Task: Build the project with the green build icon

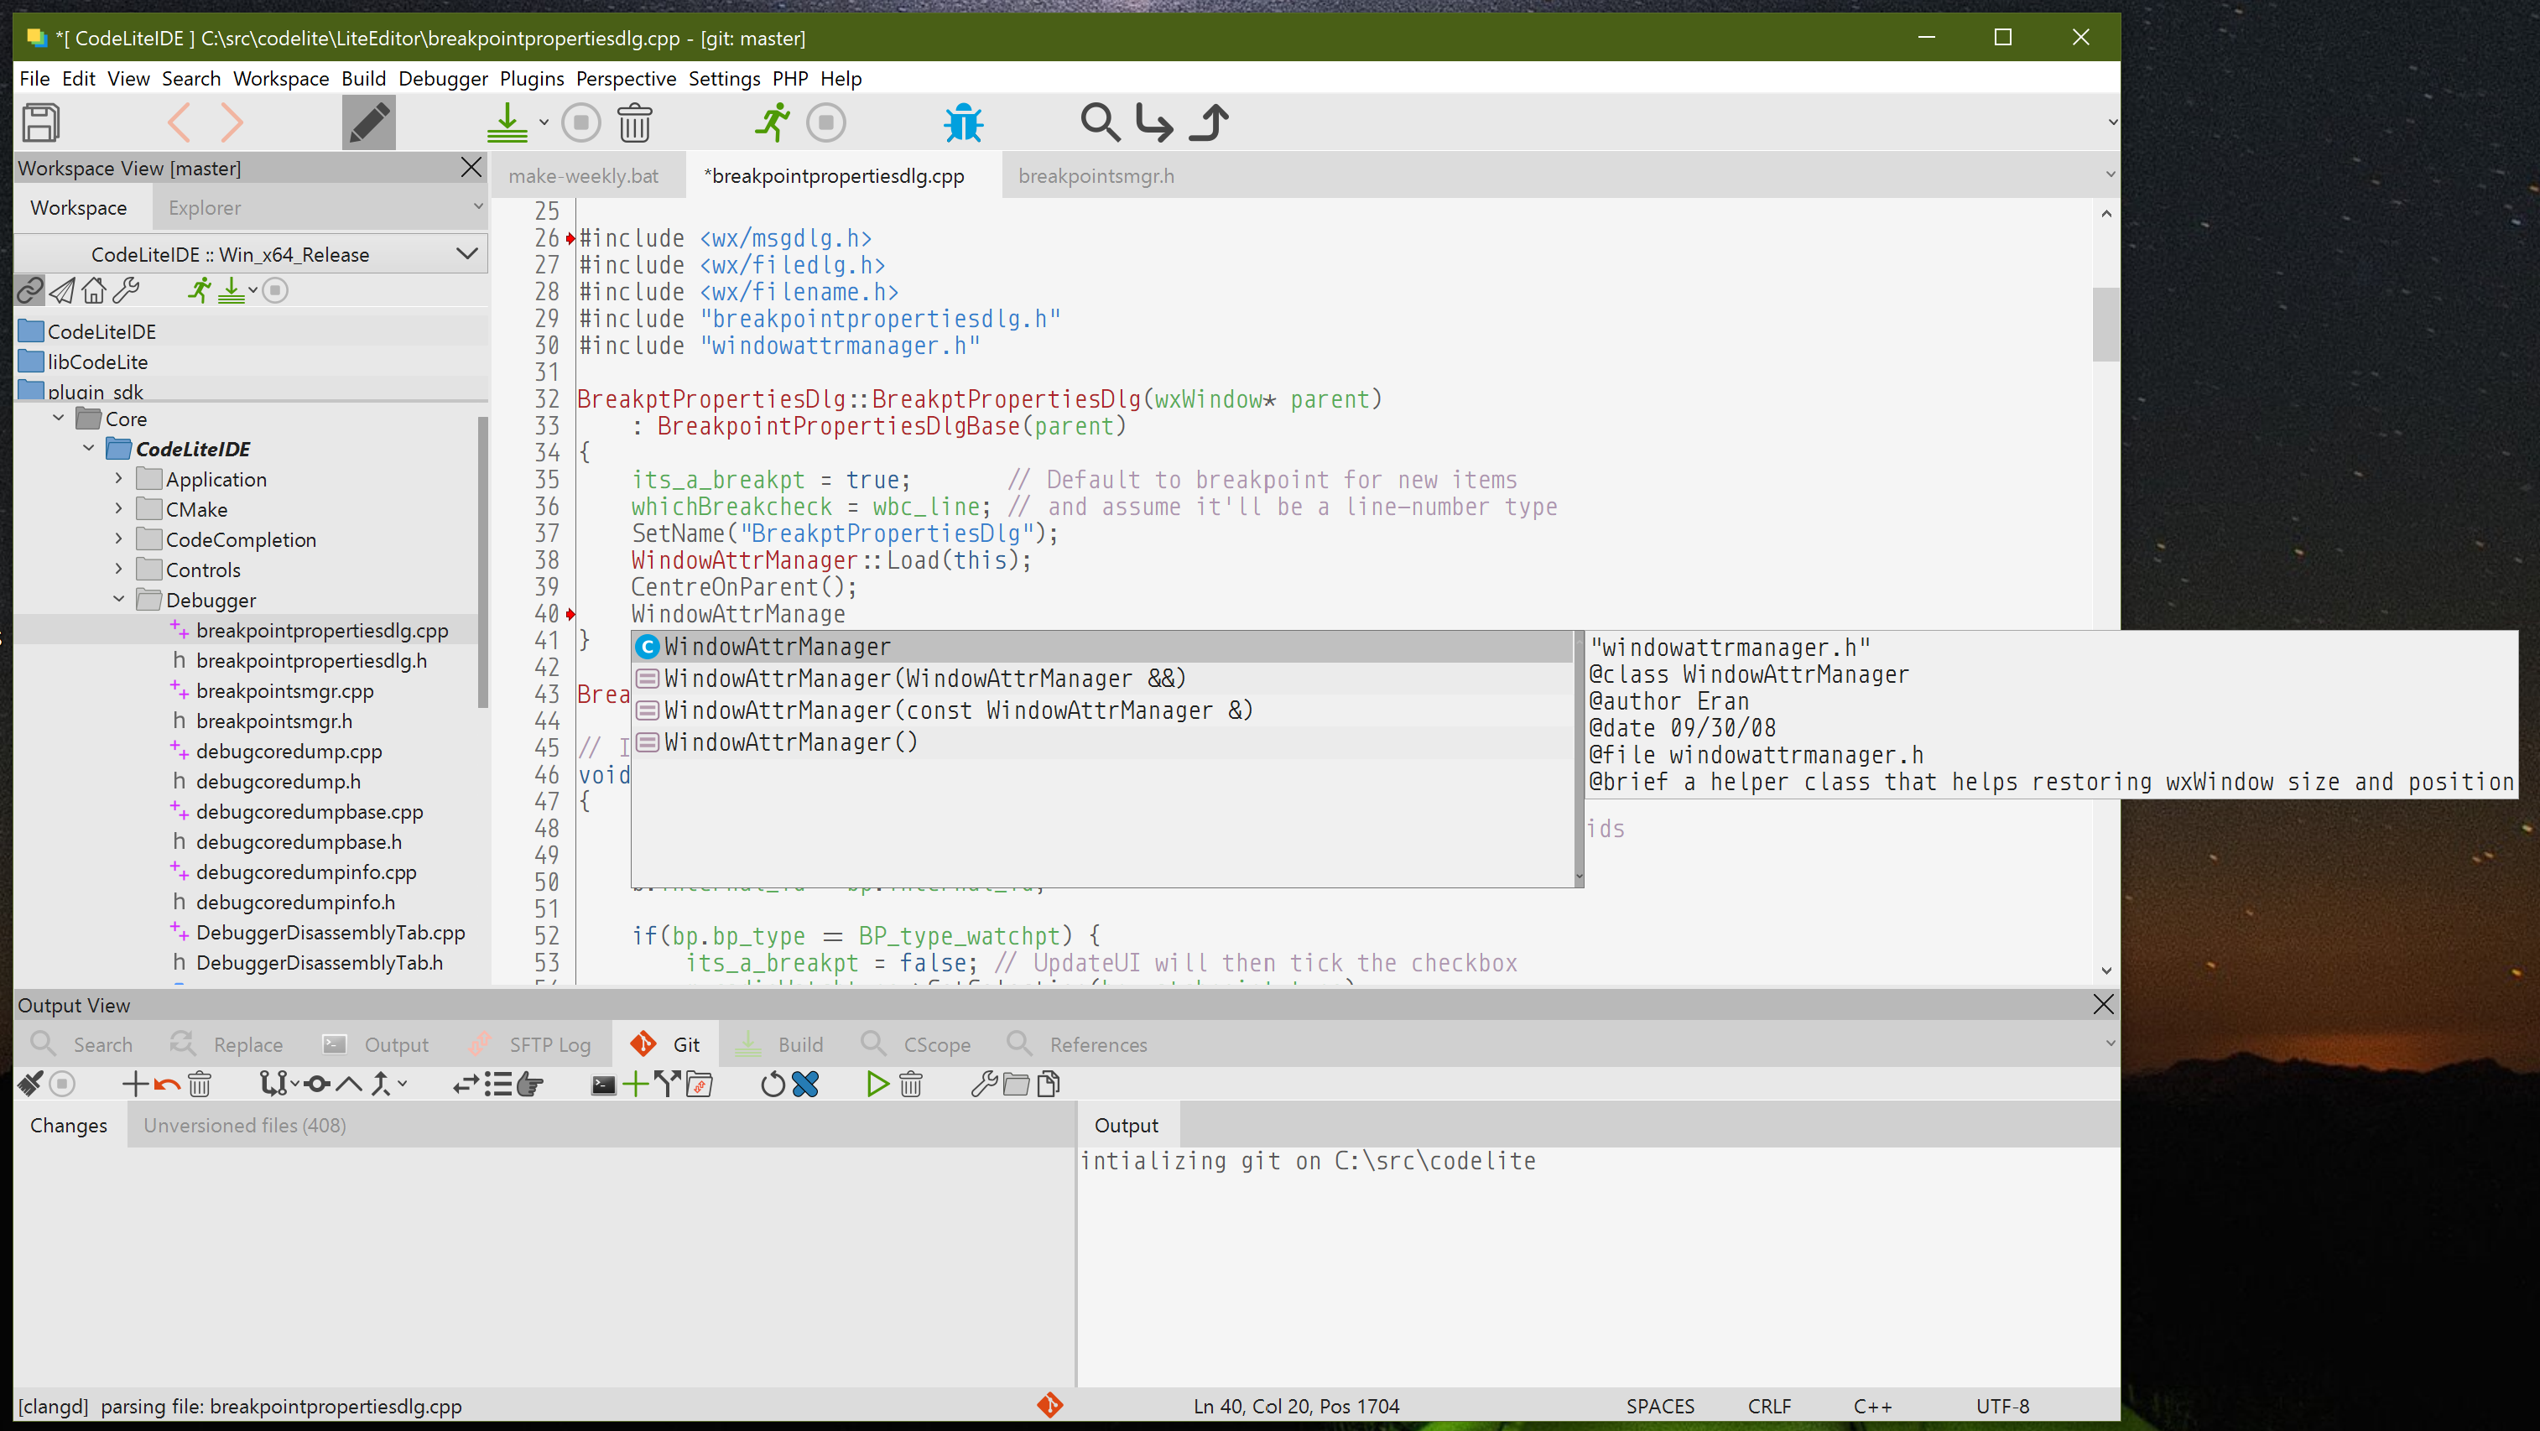Action: click(507, 122)
